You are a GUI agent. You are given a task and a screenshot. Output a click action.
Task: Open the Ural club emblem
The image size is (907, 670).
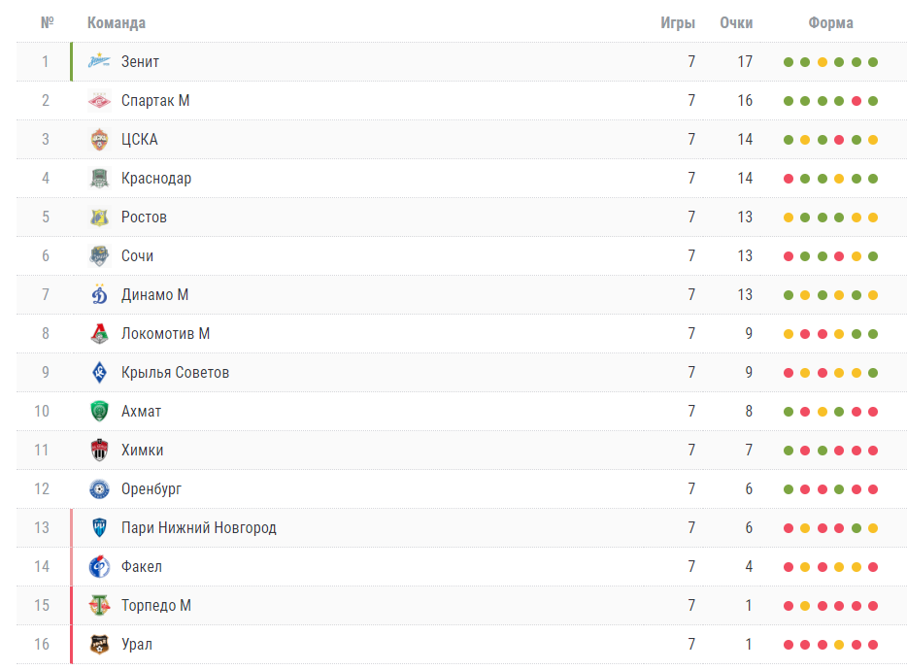pos(99,644)
